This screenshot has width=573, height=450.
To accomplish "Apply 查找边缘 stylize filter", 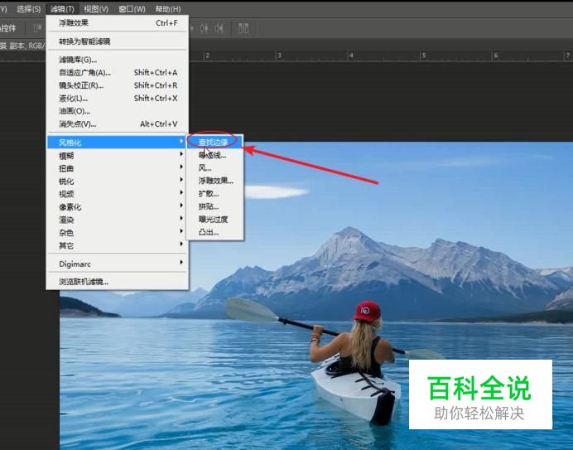I will click(x=215, y=142).
